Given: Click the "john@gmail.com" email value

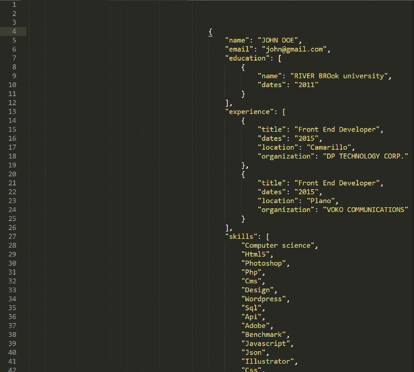Looking at the screenshot, I should (294, 49).
